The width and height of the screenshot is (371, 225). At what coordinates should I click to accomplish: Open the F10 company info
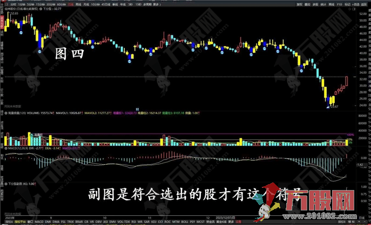(x=340, y=4)
